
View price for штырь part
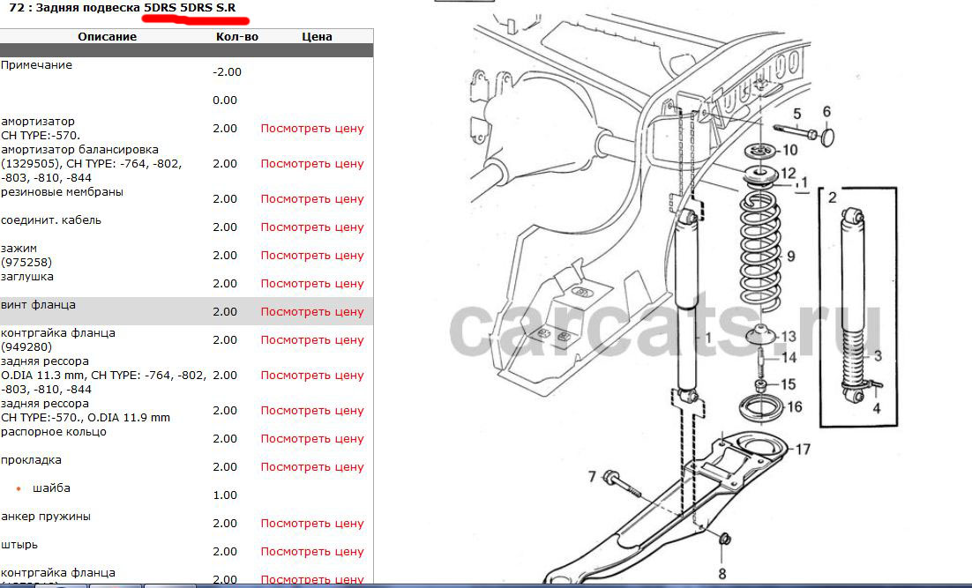click(x=311, y=552)
